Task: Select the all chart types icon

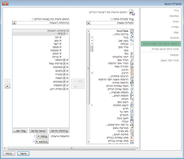Action: 132,125
